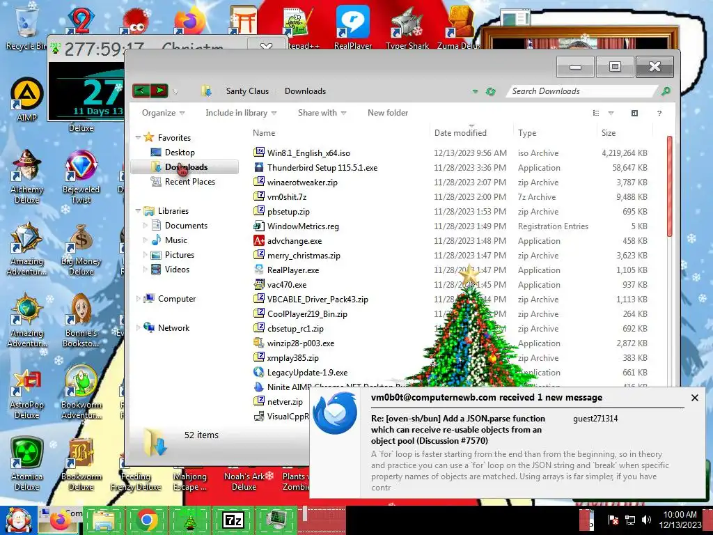The image size is (713, 535).
Task: Expand the Network node
Action: coord(139,327)
